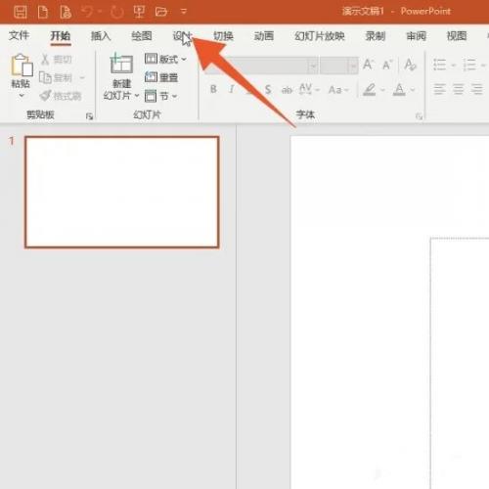Viewport: 489px width, 489px height.
Task: Open the 设计 ribbon tab
Action: [182, 36]
